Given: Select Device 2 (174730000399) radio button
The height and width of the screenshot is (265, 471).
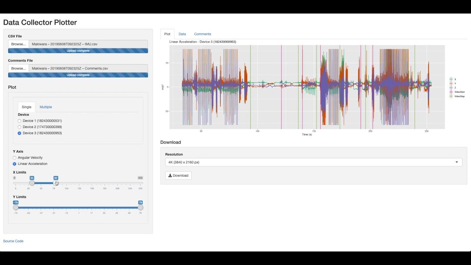Looking at the screenshot, I should [x=20, y=127].
